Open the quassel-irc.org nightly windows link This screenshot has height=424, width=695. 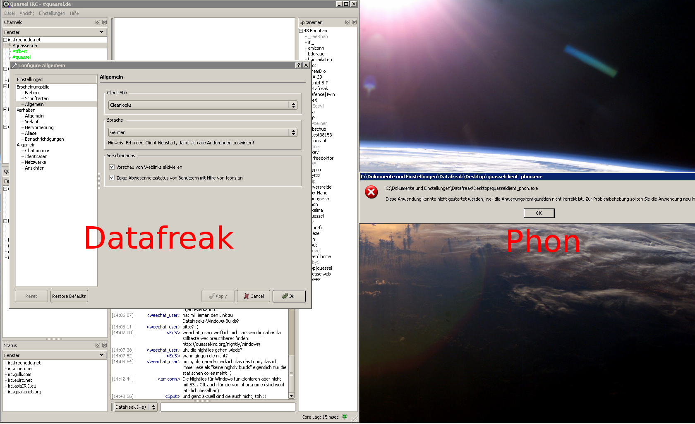pos(221,344)
